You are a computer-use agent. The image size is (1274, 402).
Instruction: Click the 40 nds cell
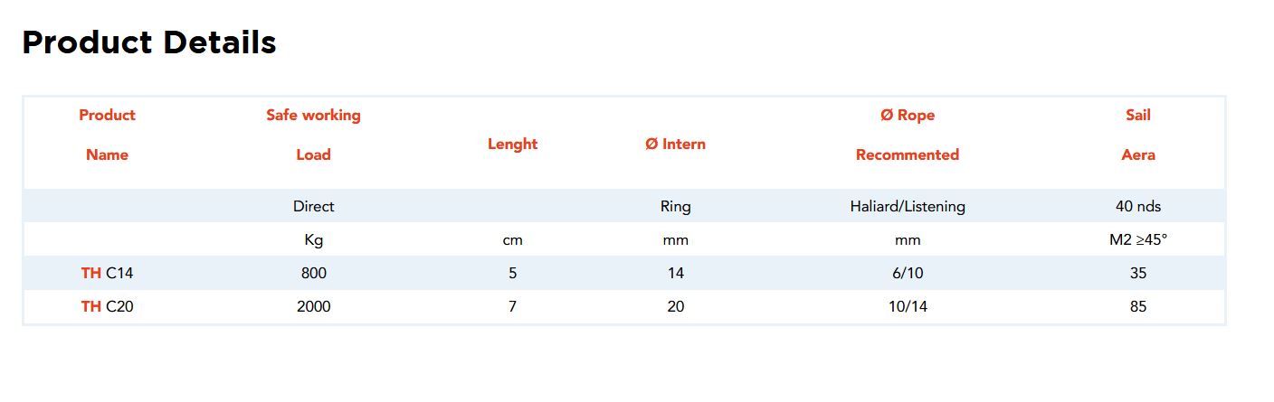click(1137, 206)
